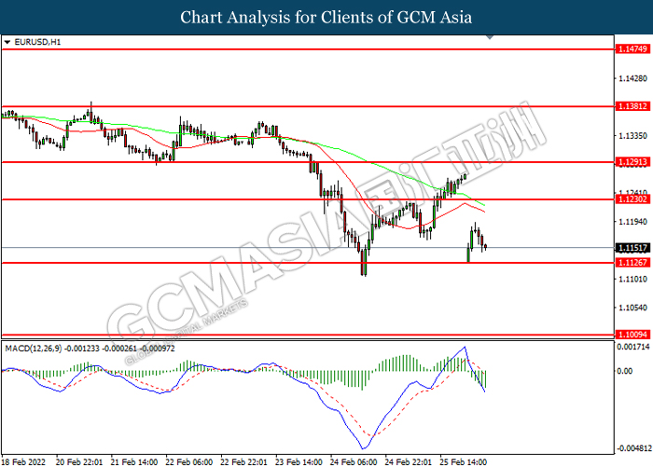This screenshot has height=466, width=653.
Task: Click the 24 Feb 06:00 time axis label
Action: point(354,462)
